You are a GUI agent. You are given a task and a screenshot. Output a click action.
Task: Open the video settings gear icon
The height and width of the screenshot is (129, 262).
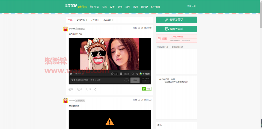133,74
